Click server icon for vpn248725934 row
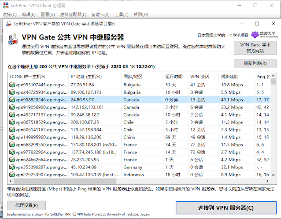 (x=12, y=92)
